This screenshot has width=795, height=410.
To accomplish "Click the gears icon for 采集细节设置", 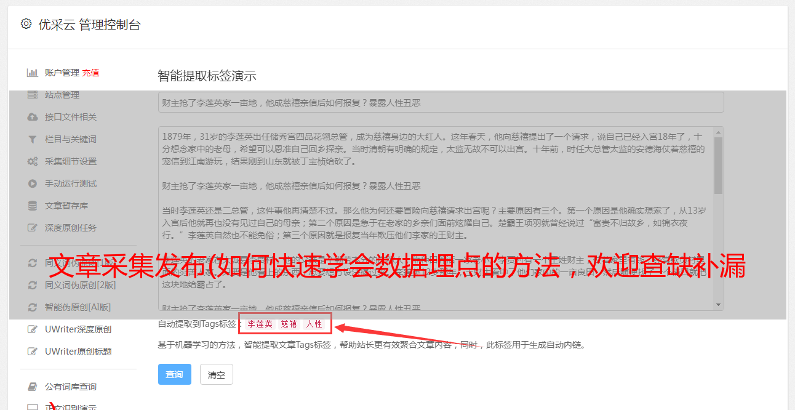I will (x=33, y=161).
